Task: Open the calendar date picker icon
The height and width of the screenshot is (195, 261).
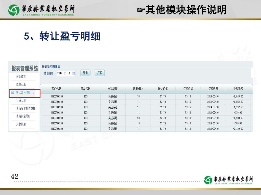Action: tap(73, 73)
